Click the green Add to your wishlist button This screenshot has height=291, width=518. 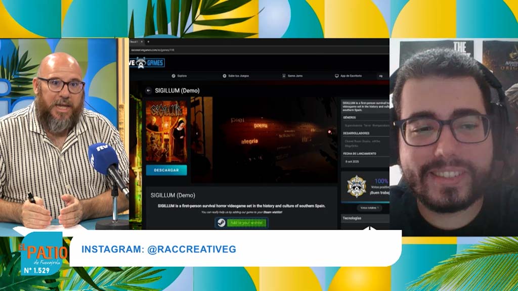click(246, 223)
